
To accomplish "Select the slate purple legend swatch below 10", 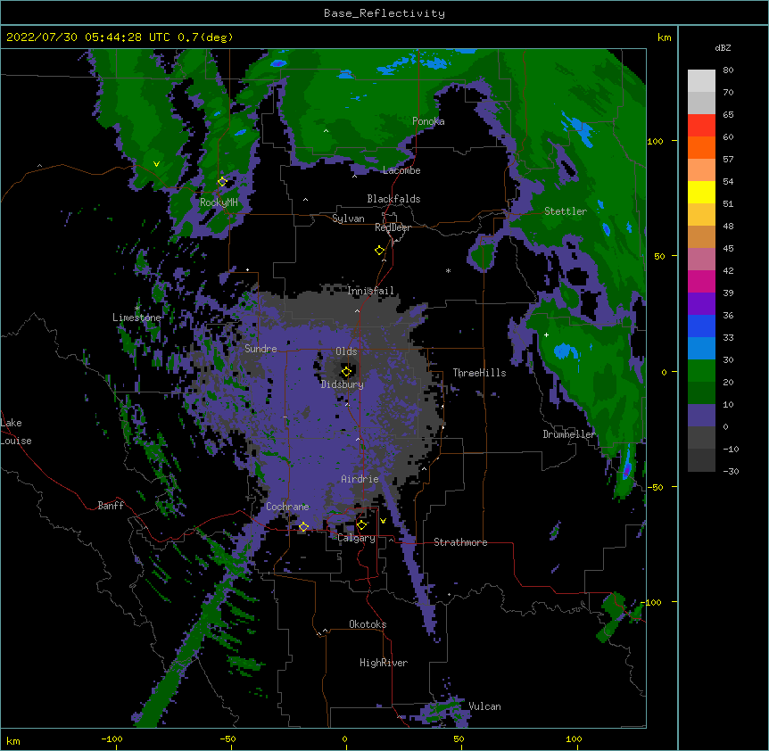I will point(701,416).
